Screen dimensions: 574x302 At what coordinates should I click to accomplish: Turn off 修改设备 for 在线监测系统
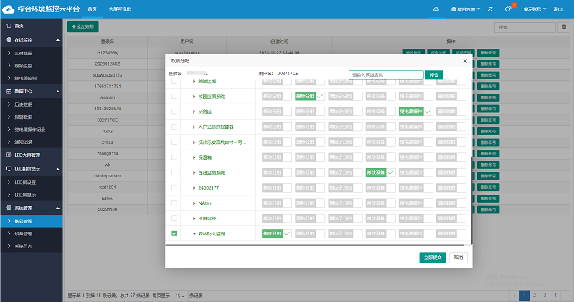380,172
